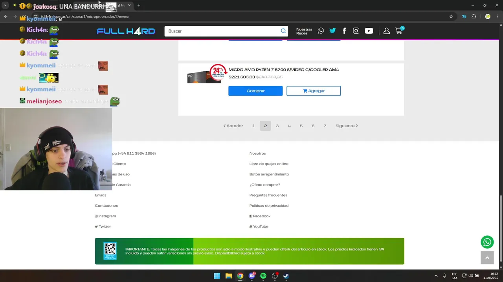The width and height of the screenshot is (503, 282).
Task: Close the active Chrome tab
Action: (x=129, y=5)
